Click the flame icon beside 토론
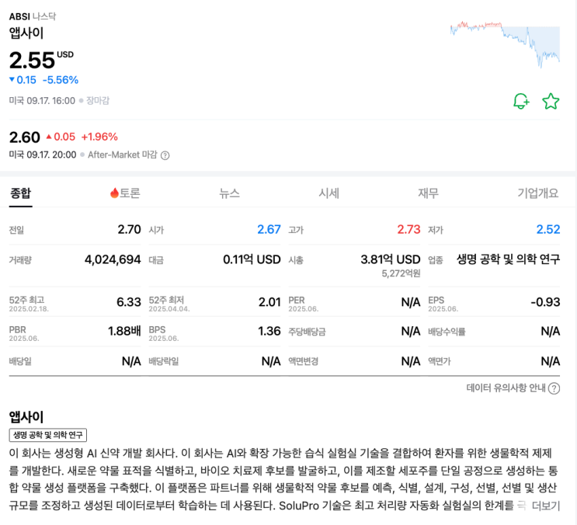The image size is (577, 525). 114,193
